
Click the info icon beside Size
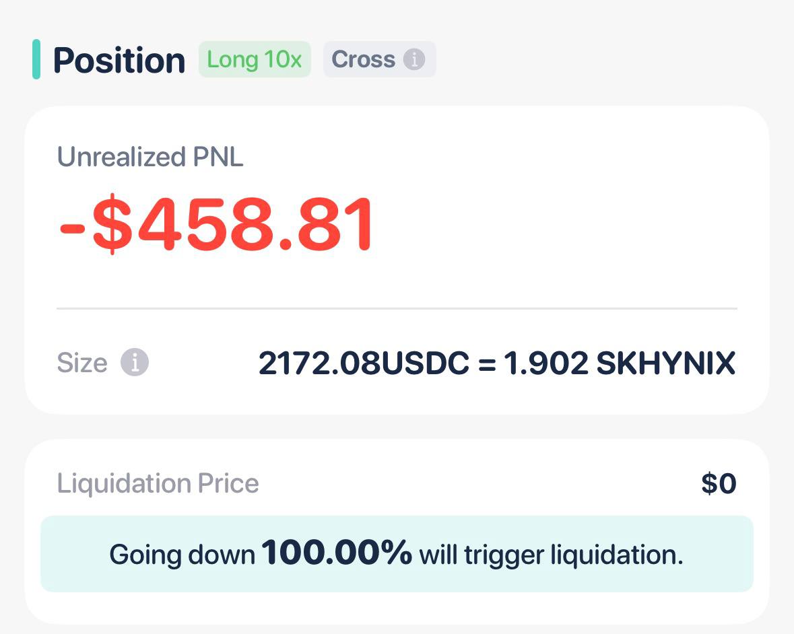134,362
